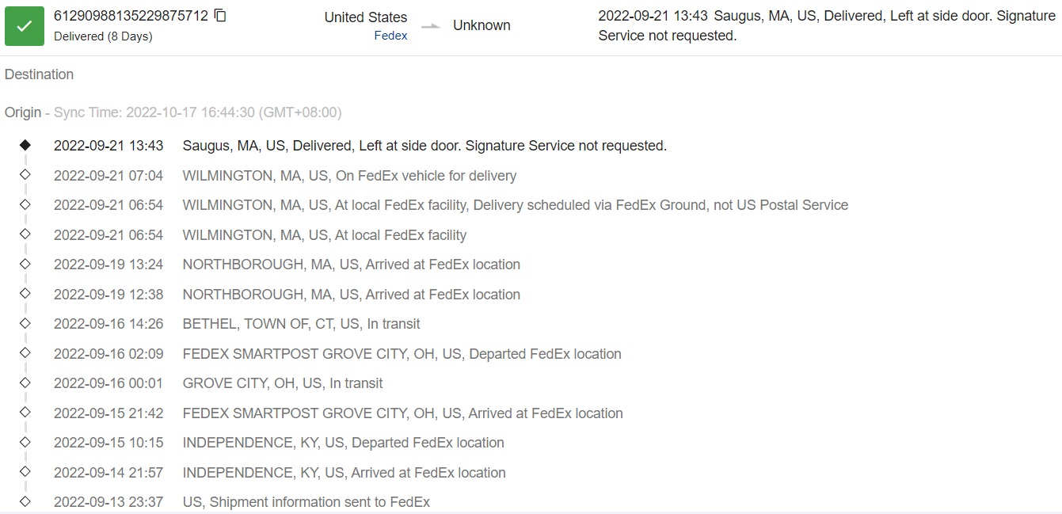
Task: Click the Destination section label
Action: point(39,74)
